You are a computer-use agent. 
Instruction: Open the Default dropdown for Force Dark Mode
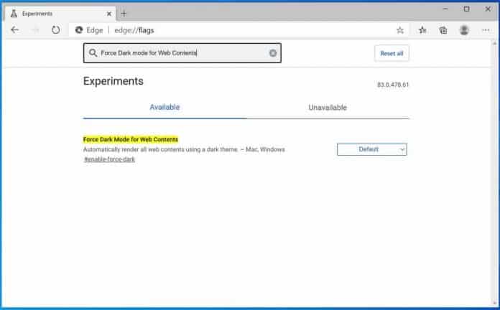pyautogui.click(x=372, y=149)
